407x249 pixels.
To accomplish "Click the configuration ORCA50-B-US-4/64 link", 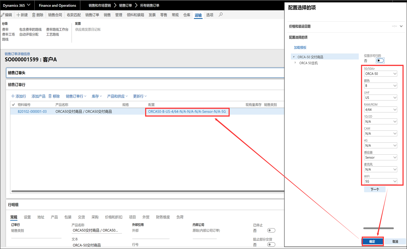I will click(187, 112).
